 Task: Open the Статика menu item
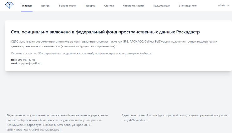[109, 6]
